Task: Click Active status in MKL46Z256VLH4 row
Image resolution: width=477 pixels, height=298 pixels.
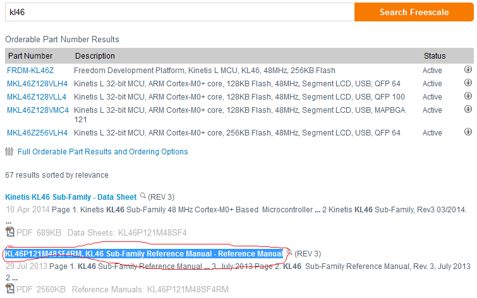Action: [432, 132]
